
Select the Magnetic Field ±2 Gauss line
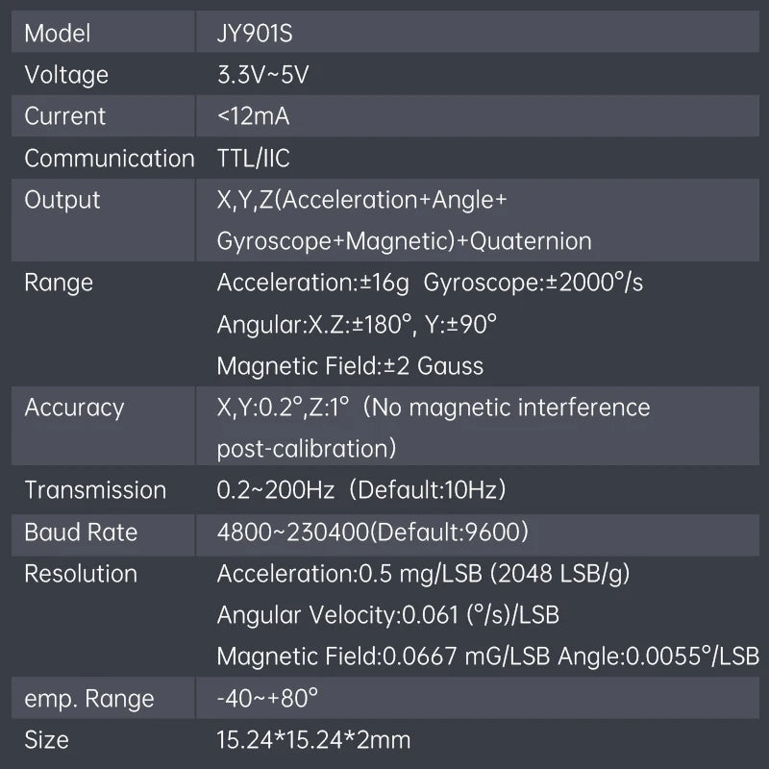[x=350, y=366]
